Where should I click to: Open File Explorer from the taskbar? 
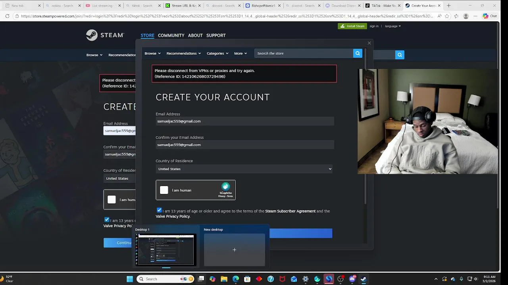click(x=224, y=279)
